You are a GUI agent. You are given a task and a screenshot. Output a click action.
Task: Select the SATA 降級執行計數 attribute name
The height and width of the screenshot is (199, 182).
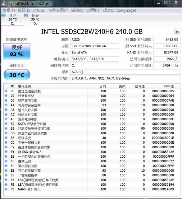click(32, 124)
